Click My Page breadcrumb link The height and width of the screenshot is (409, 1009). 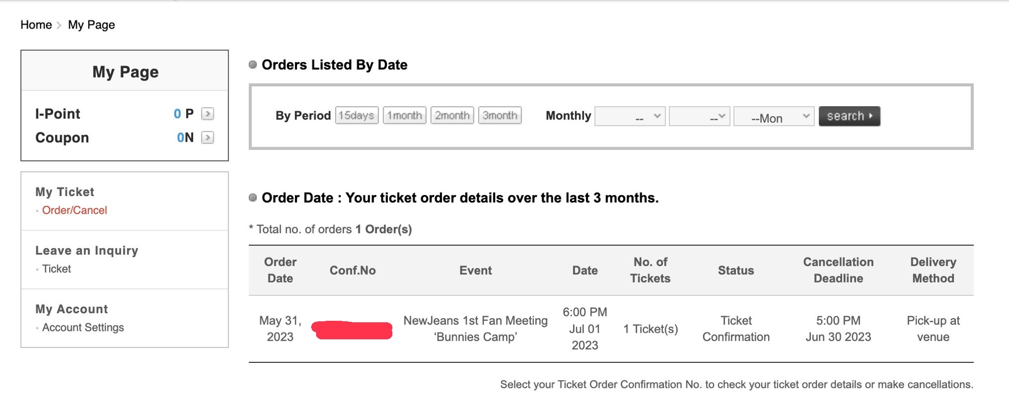coord(91,25)
